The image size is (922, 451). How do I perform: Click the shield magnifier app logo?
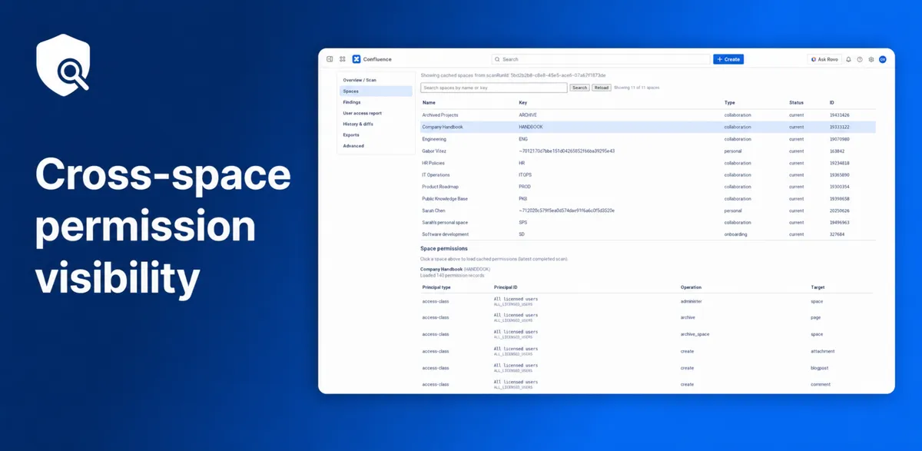pos(63,65)
